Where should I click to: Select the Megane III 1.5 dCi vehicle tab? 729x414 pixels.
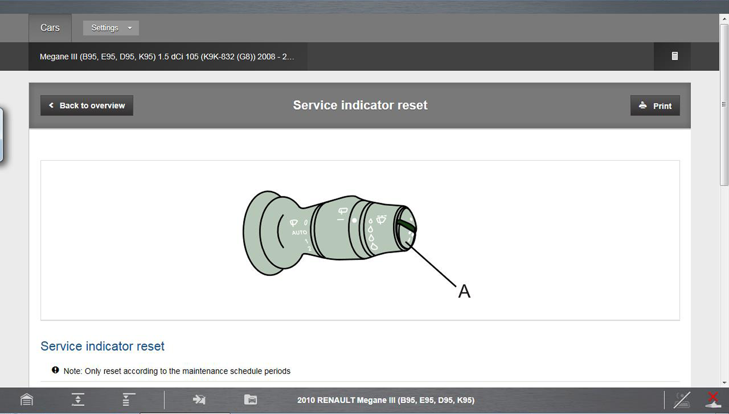167,56
